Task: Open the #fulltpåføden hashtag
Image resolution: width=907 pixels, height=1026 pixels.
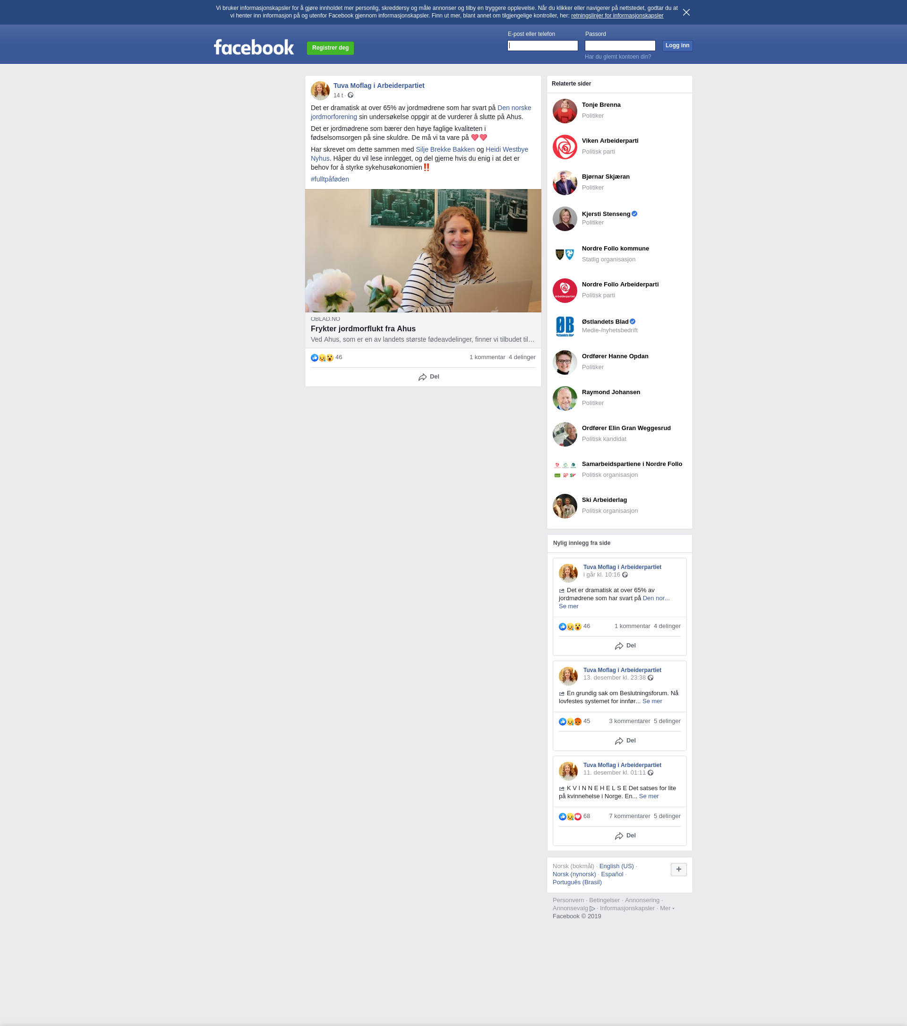Action: [x=330, y=179]
